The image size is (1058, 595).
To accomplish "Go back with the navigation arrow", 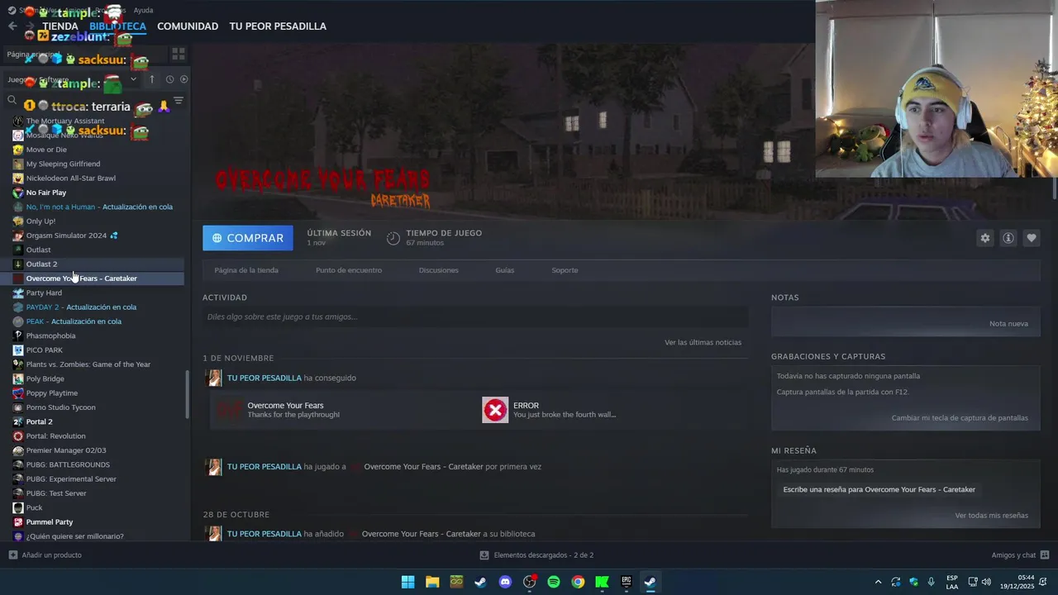I will (12, 26).
